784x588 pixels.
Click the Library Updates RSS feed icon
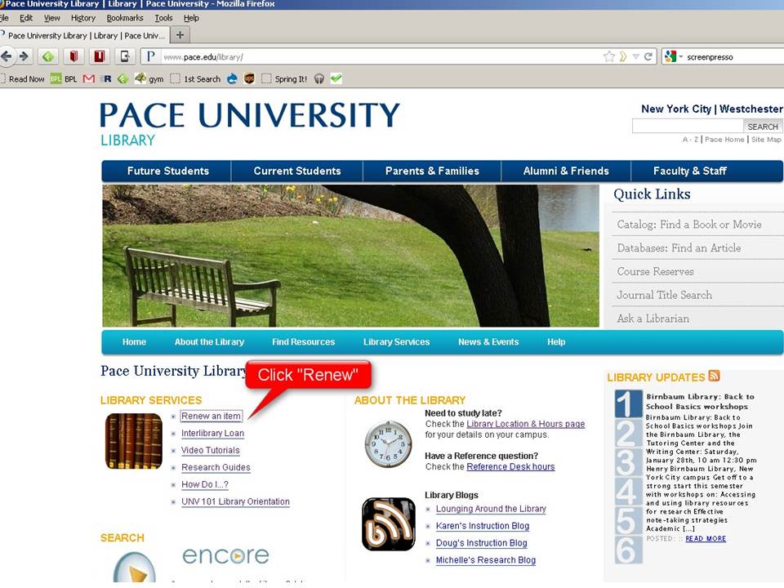[714, 376]
